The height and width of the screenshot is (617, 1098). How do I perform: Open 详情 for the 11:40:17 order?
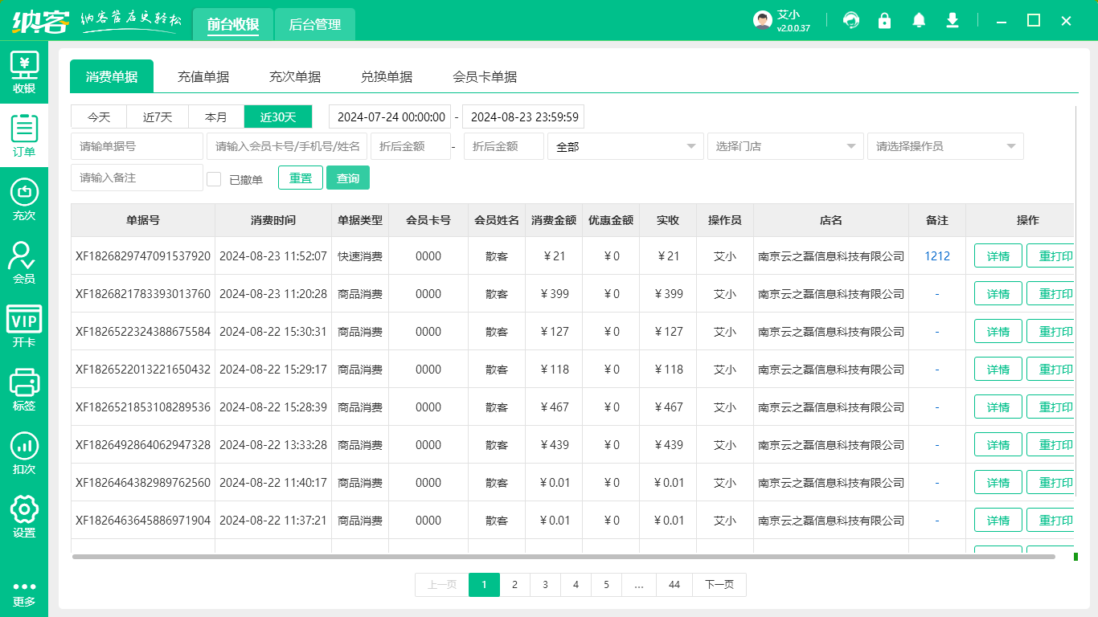tap(998, 482)
